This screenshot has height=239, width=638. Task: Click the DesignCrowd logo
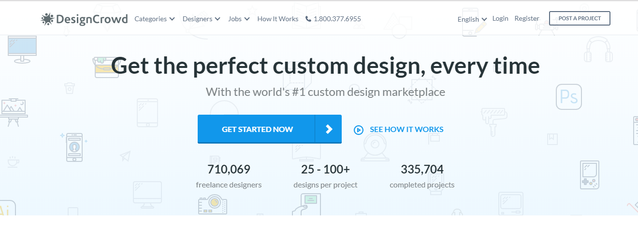tap(84, 19)
